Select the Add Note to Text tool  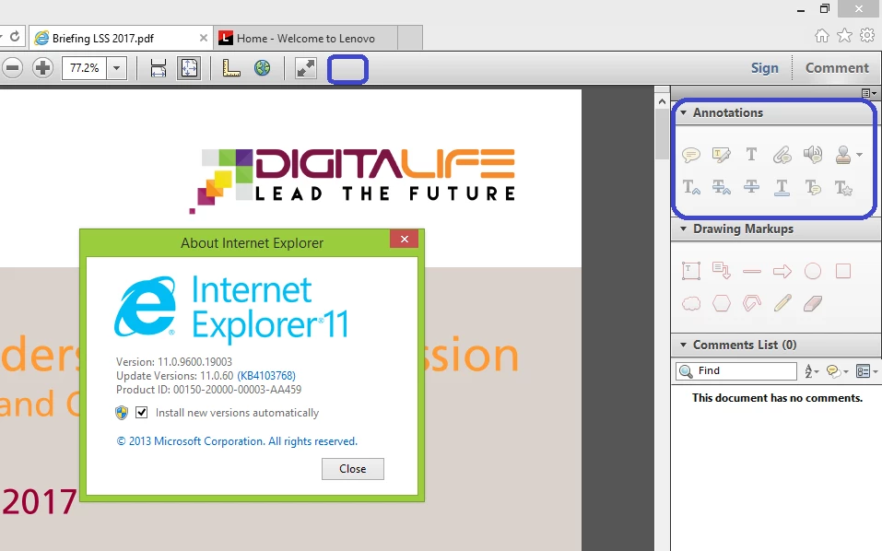pos(813,187)
